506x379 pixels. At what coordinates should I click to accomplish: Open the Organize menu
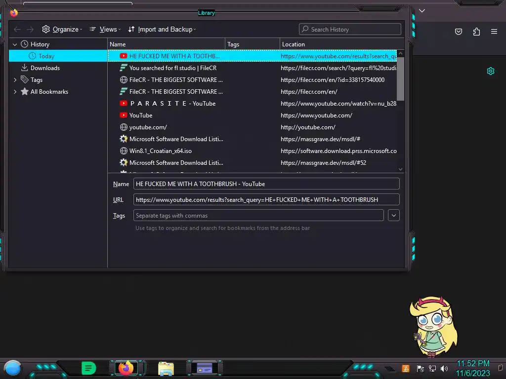pos(62,29)
